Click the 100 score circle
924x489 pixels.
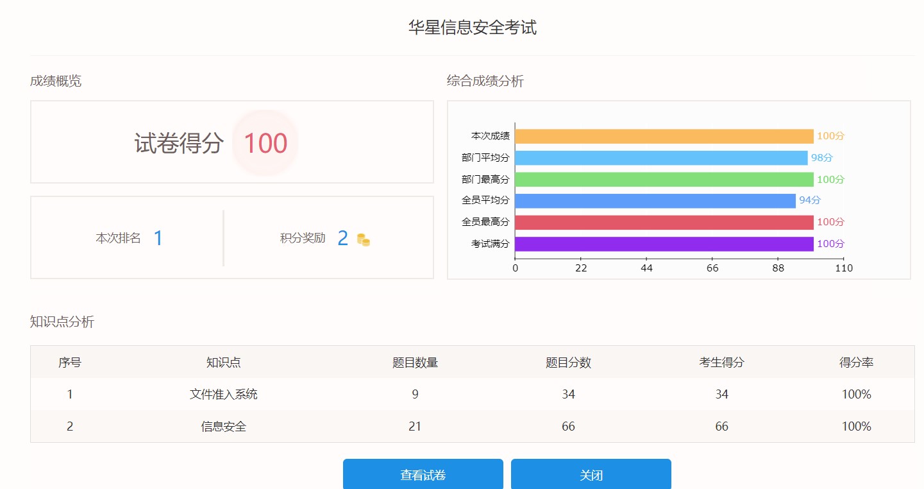click(265, 143)
